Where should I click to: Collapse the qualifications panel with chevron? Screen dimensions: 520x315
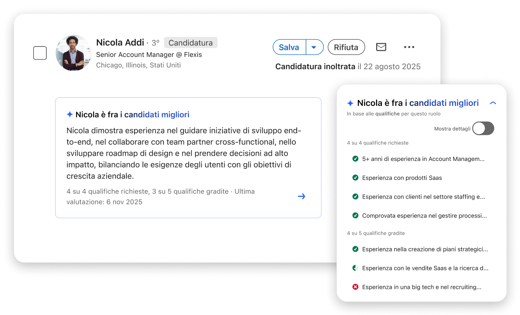(493, 103)
